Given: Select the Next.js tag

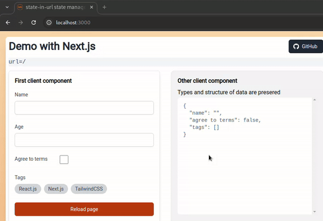Looking at the screenshot, I should [x=56, y=189].
